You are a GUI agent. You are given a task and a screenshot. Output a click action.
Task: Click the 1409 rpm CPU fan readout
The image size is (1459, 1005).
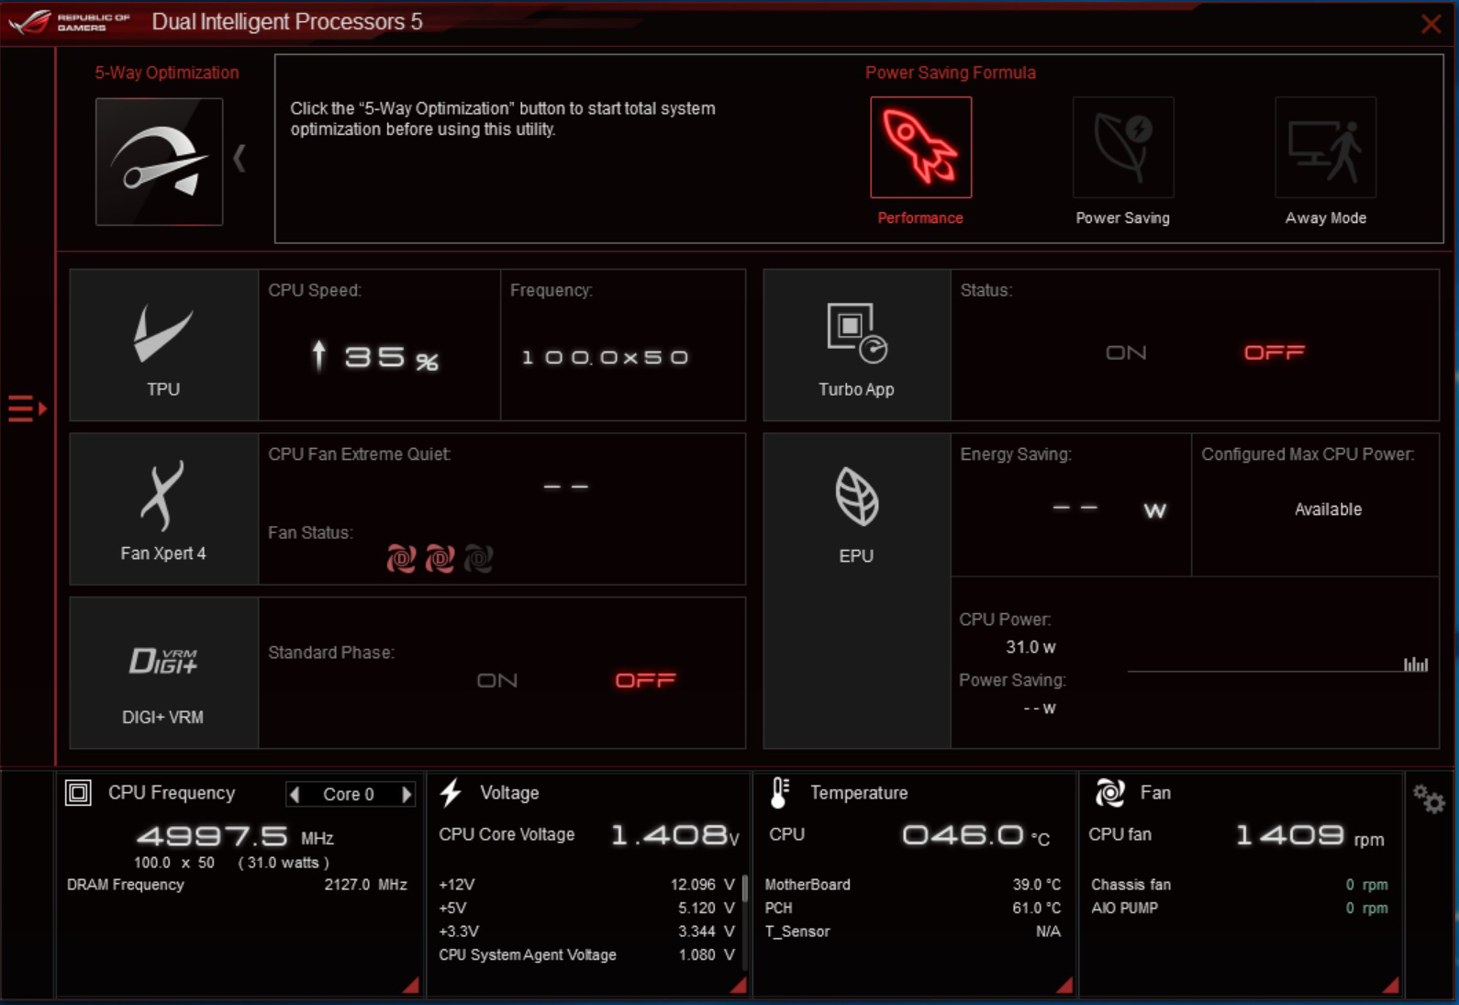tap(1310, 835)
